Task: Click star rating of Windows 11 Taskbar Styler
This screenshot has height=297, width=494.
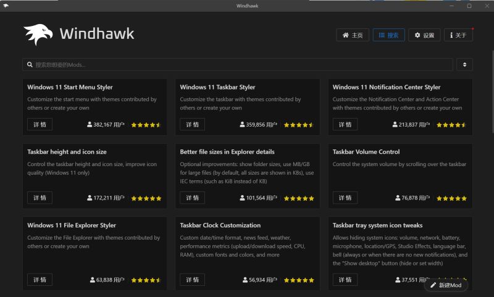Action: (x=299, y=125)
